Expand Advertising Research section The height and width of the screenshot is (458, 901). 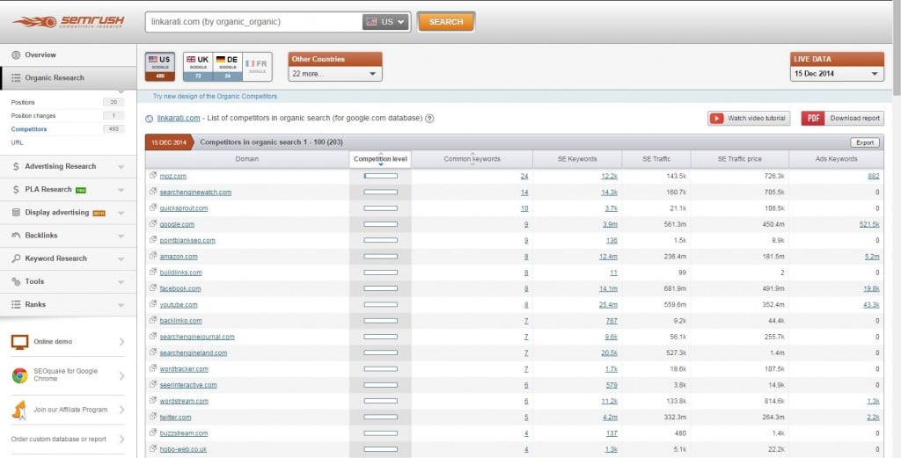point(121,167)
